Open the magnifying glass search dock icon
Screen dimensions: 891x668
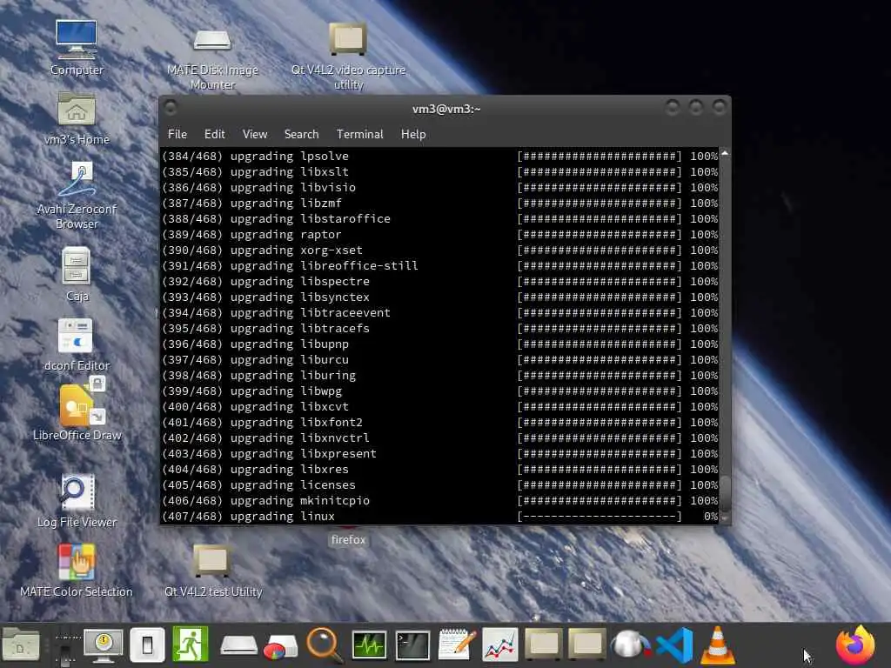coord(325,645)
